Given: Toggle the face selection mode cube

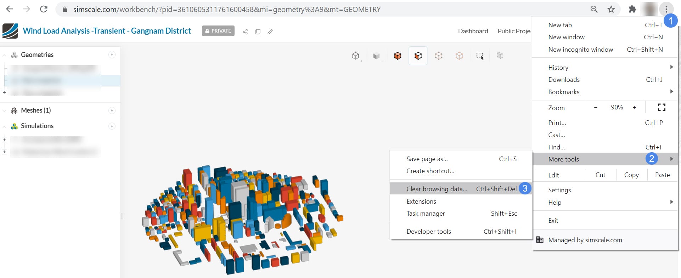Looking at the screenshot, I should point(418,56).
